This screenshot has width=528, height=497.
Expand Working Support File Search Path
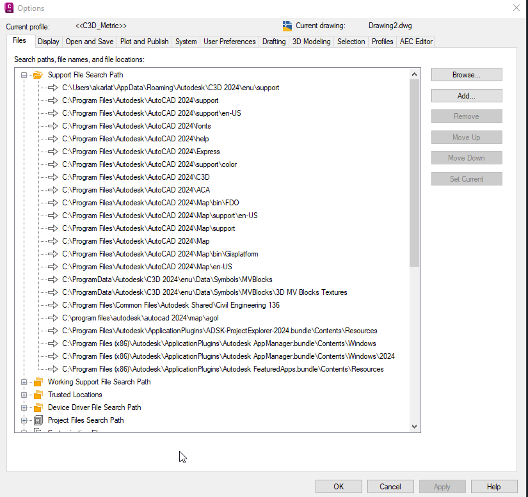24,382
